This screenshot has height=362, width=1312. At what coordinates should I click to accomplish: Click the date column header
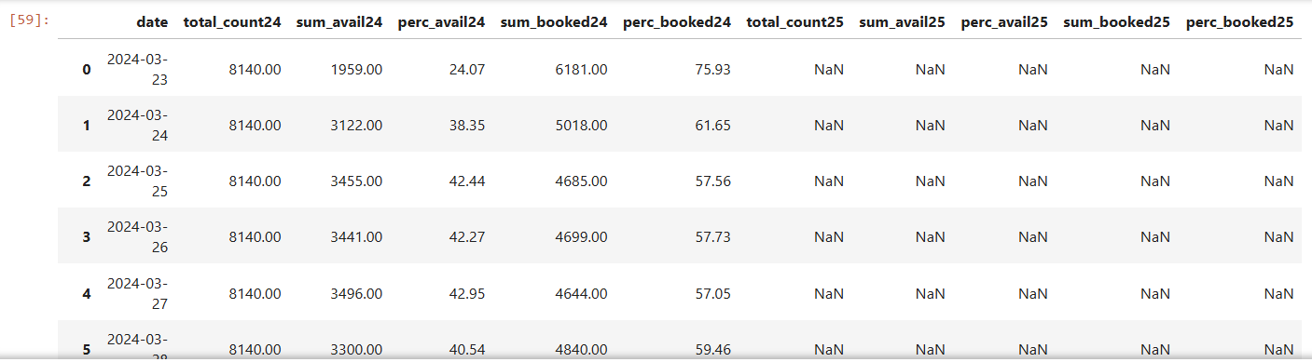[x=152, y=20]
